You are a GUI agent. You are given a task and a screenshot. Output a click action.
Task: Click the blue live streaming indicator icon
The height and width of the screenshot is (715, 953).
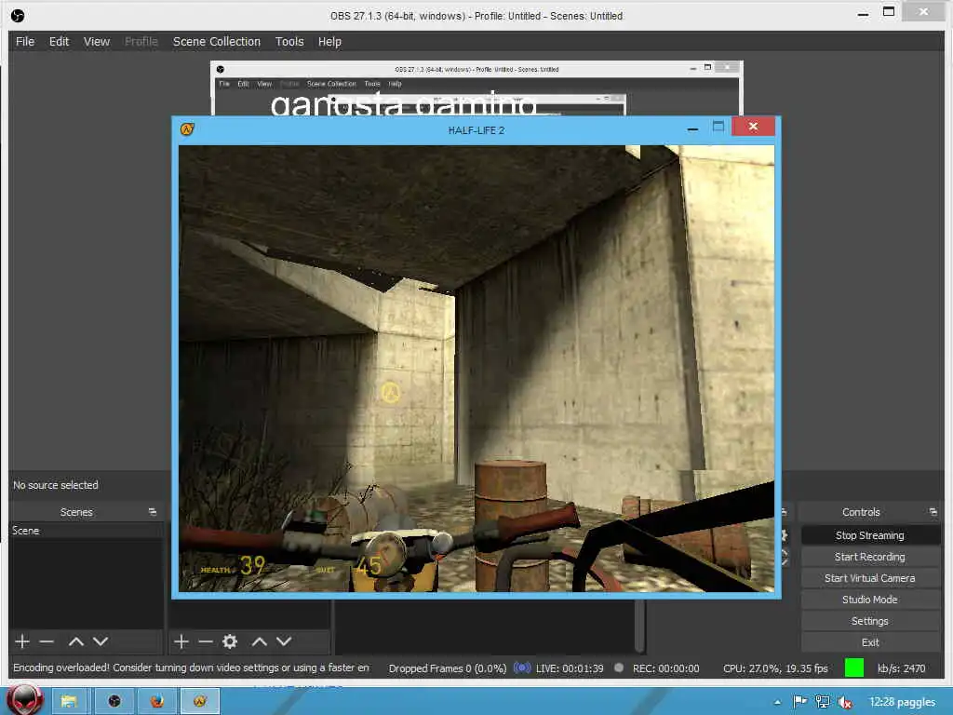tap(521, 668)
